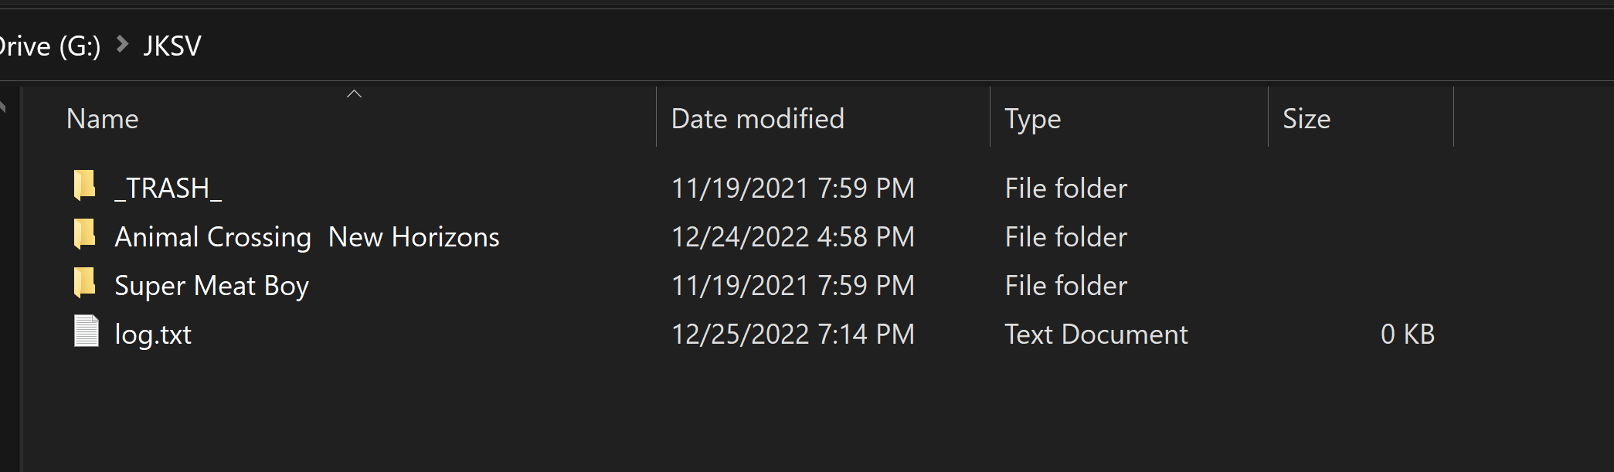This screenshot has height=472, width=1614.
Task: Select the Super Meat Boy name text
Action: [212, 286]
